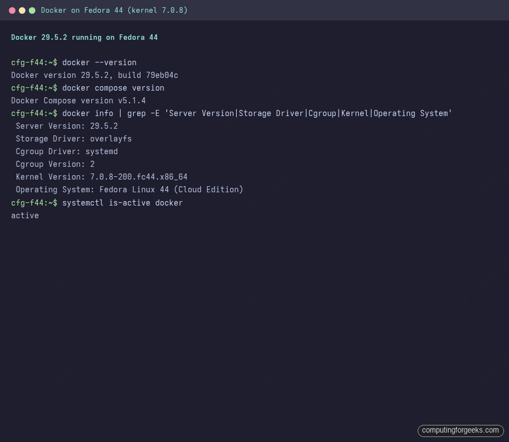The image size is (509, 442).
Task: Click the 'docker --version' command line
Action: tap(74, 62)
